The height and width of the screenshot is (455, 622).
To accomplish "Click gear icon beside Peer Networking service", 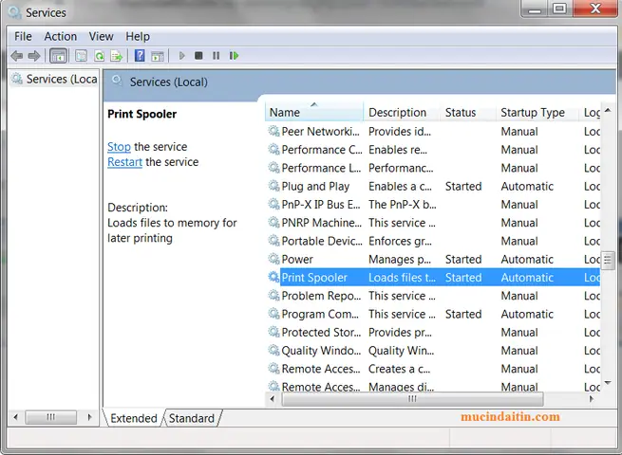I will tap(273, 131).
